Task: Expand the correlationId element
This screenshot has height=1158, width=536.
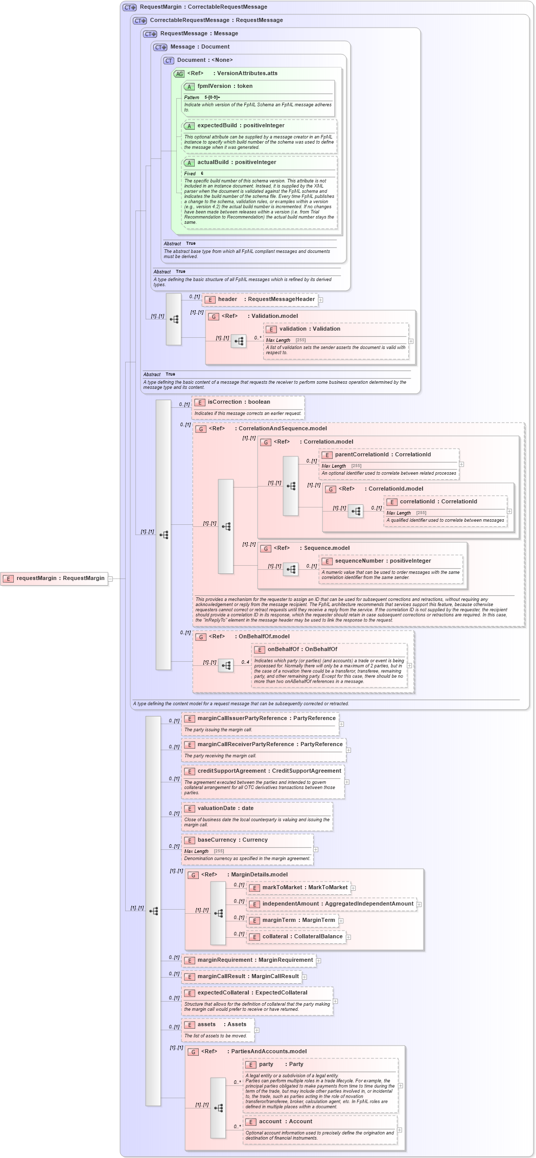Action: 509,511
